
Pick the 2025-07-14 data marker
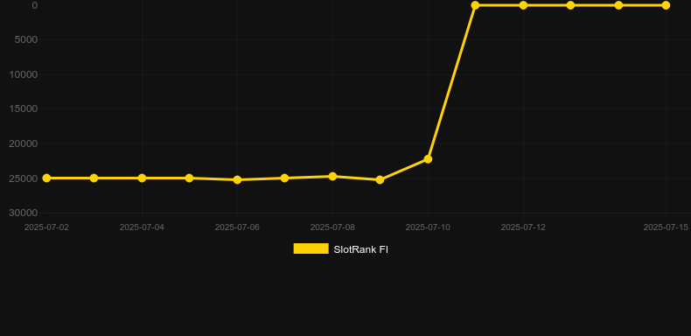[618, 5]
